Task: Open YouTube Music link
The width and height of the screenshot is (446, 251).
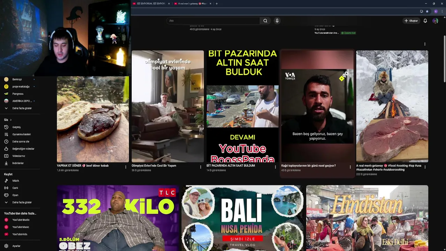Action: click(20, 227)
